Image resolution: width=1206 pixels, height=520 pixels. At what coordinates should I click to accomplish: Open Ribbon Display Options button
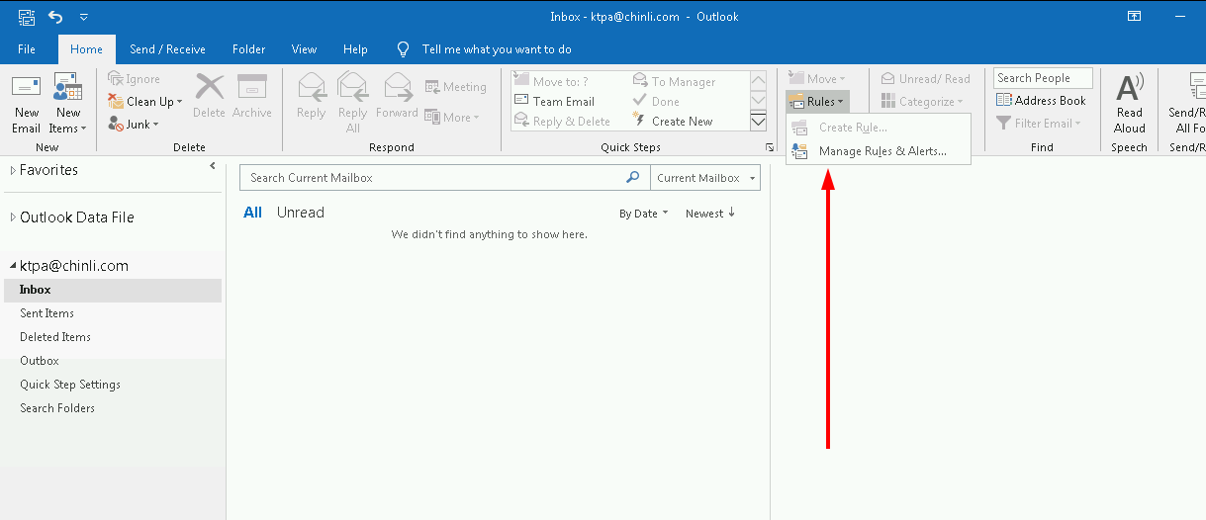pyautogui.click(x=1134, y=17)
